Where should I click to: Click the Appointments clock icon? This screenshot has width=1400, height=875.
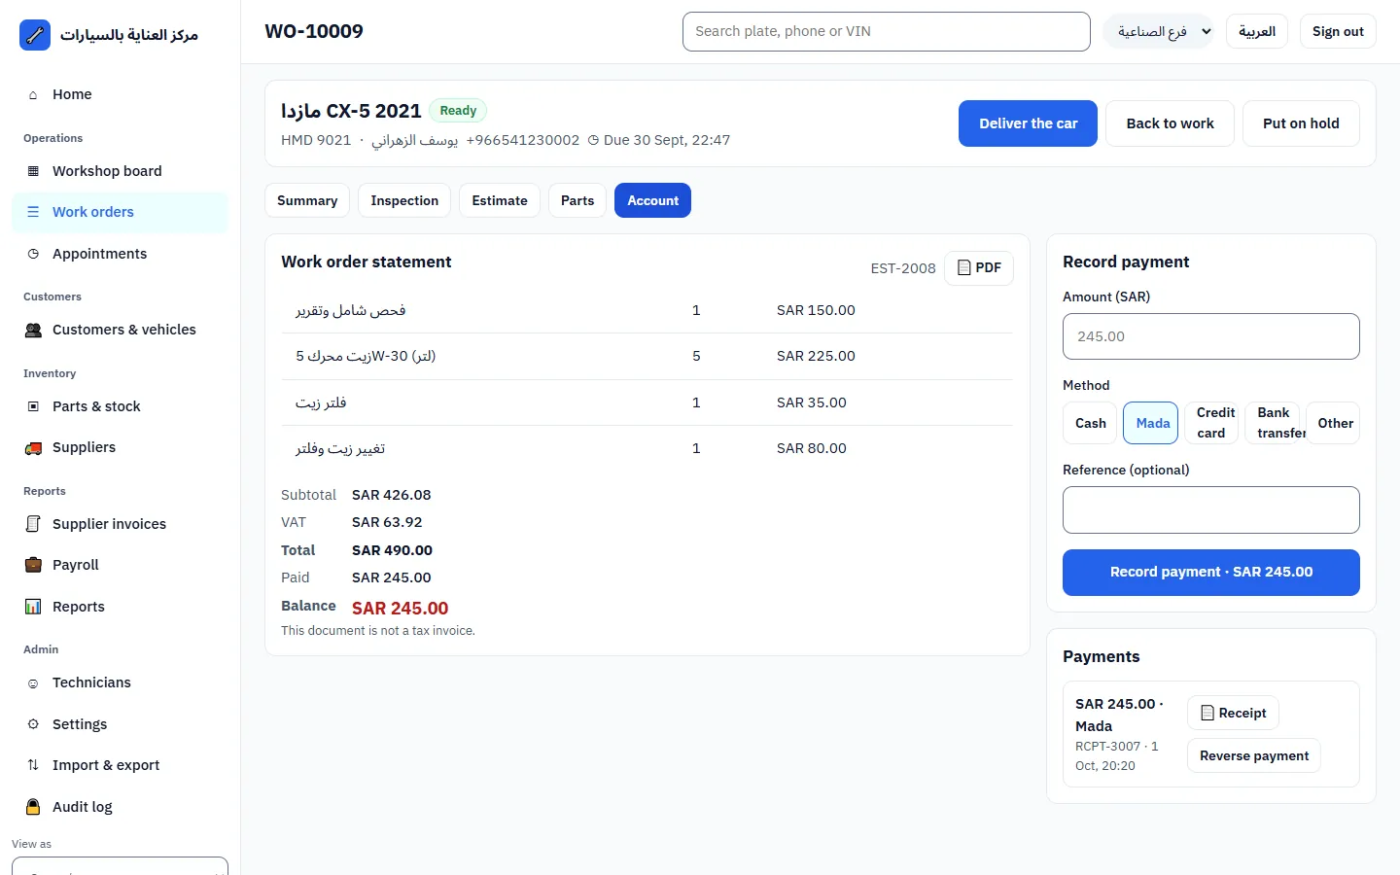tap(33, 254)
